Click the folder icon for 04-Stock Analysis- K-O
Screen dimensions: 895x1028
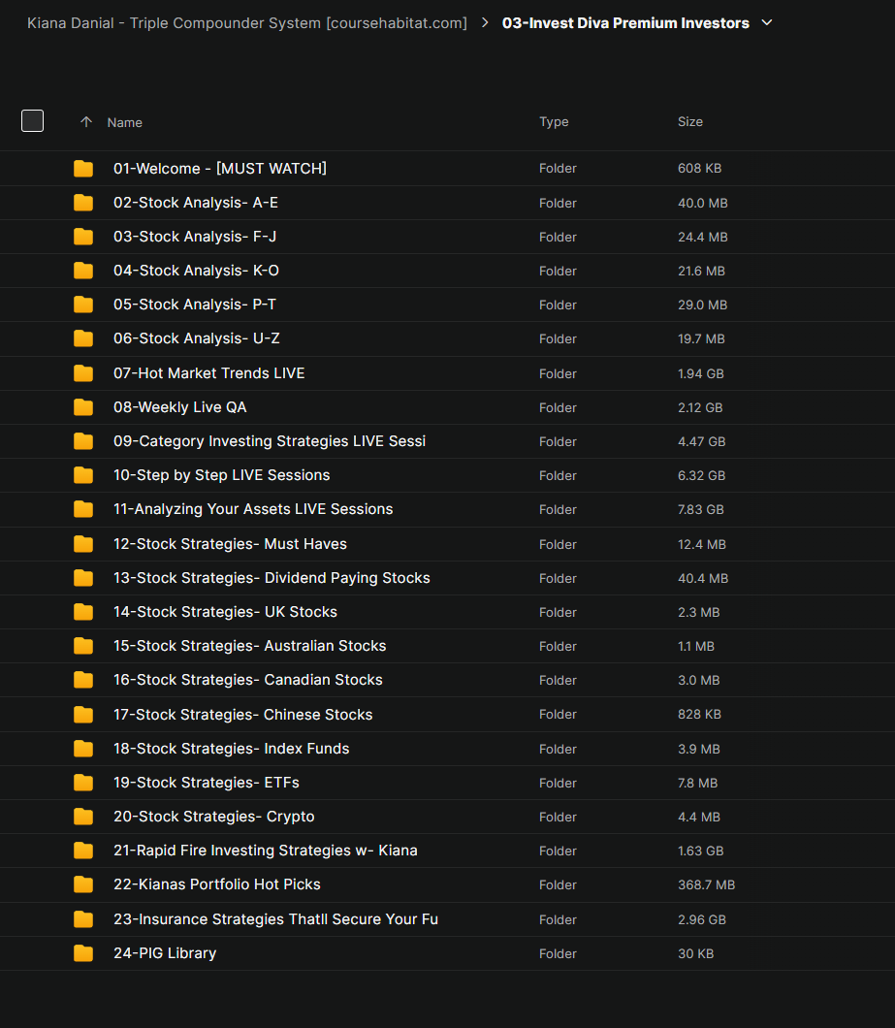click(x=83, y=271)
